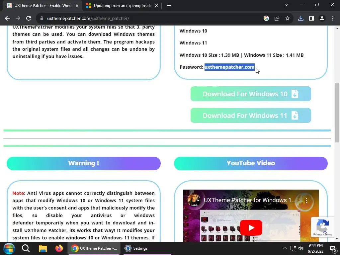Open the taskbar clock showing 9:44 PM
340x255 pixels.
315,248
